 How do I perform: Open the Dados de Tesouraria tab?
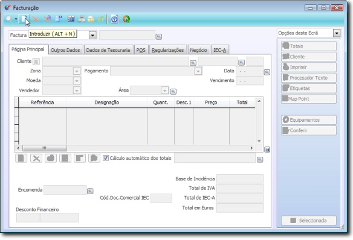click(x=108, y=50)
